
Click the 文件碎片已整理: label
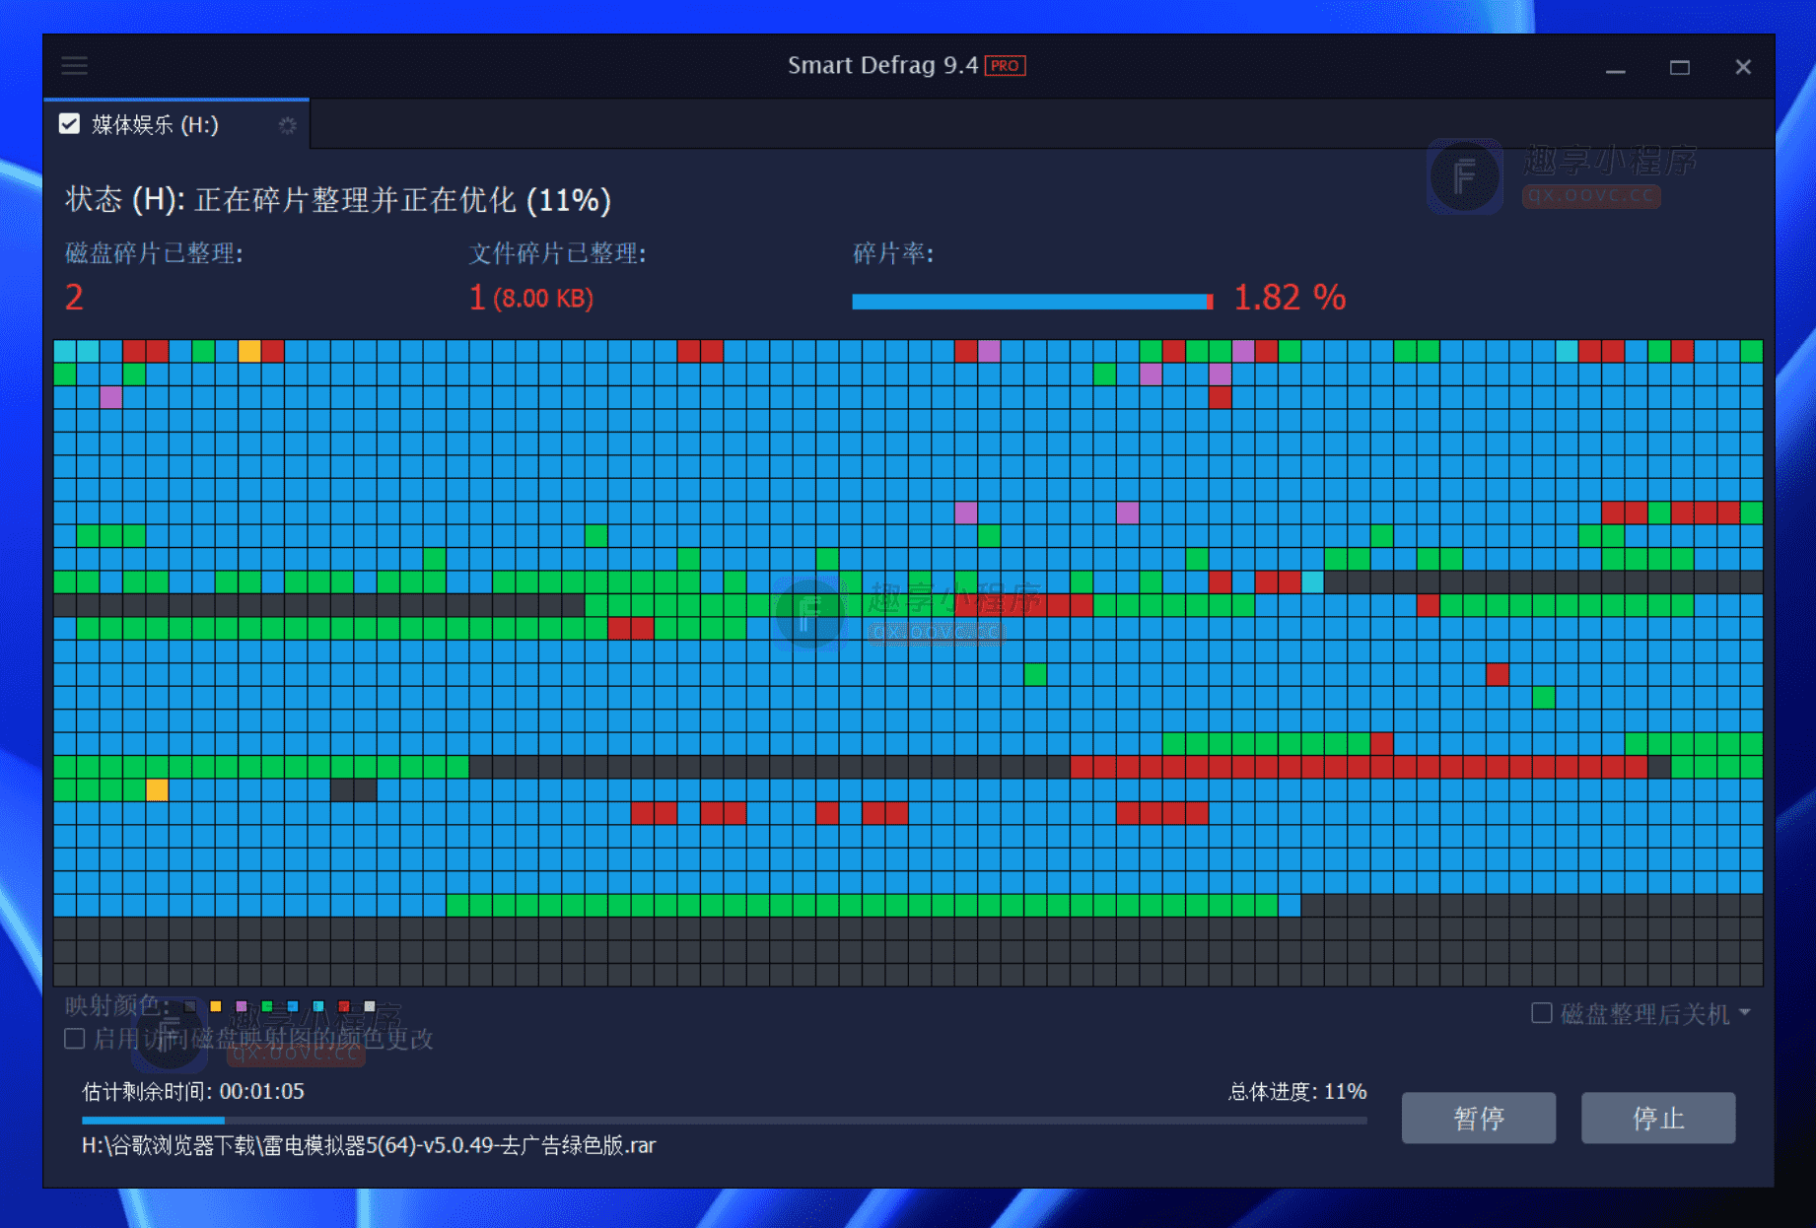point(557,253)
